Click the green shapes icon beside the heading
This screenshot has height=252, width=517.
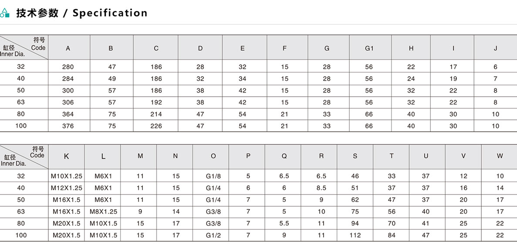click(x=5, y=13)
